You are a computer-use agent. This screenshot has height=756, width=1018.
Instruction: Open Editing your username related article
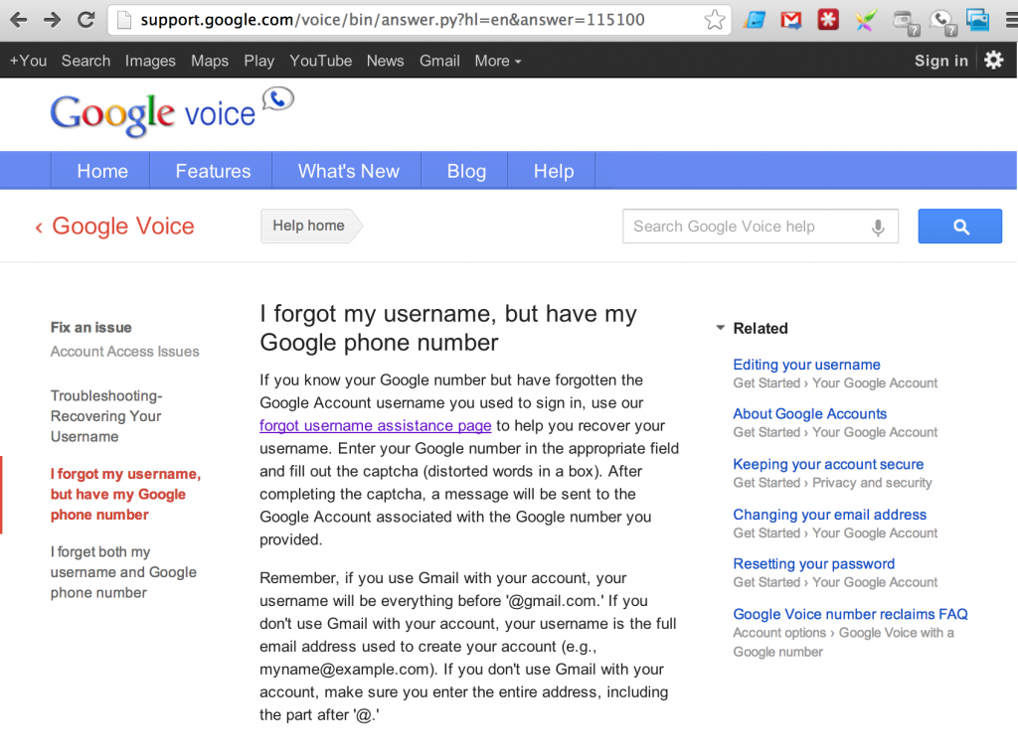[x=806, y=365]
